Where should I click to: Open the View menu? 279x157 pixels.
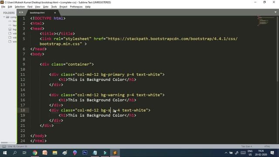(x=37, y=7)
